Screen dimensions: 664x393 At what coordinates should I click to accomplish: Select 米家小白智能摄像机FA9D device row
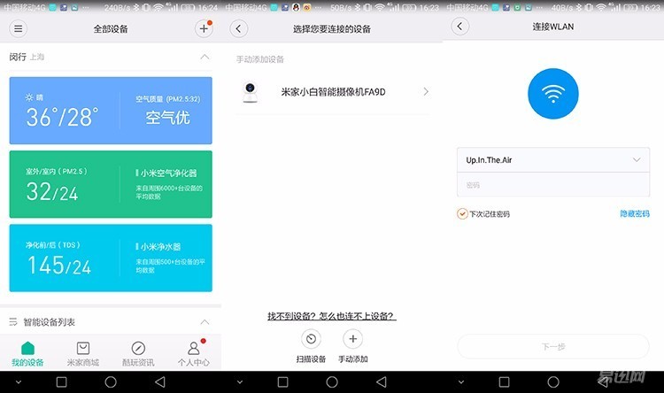[332, 92]
